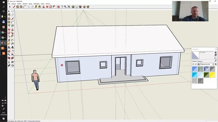Choose the Scale tool in left tool palette
Screen dimensions: 218x122
(x=9, y=37)
